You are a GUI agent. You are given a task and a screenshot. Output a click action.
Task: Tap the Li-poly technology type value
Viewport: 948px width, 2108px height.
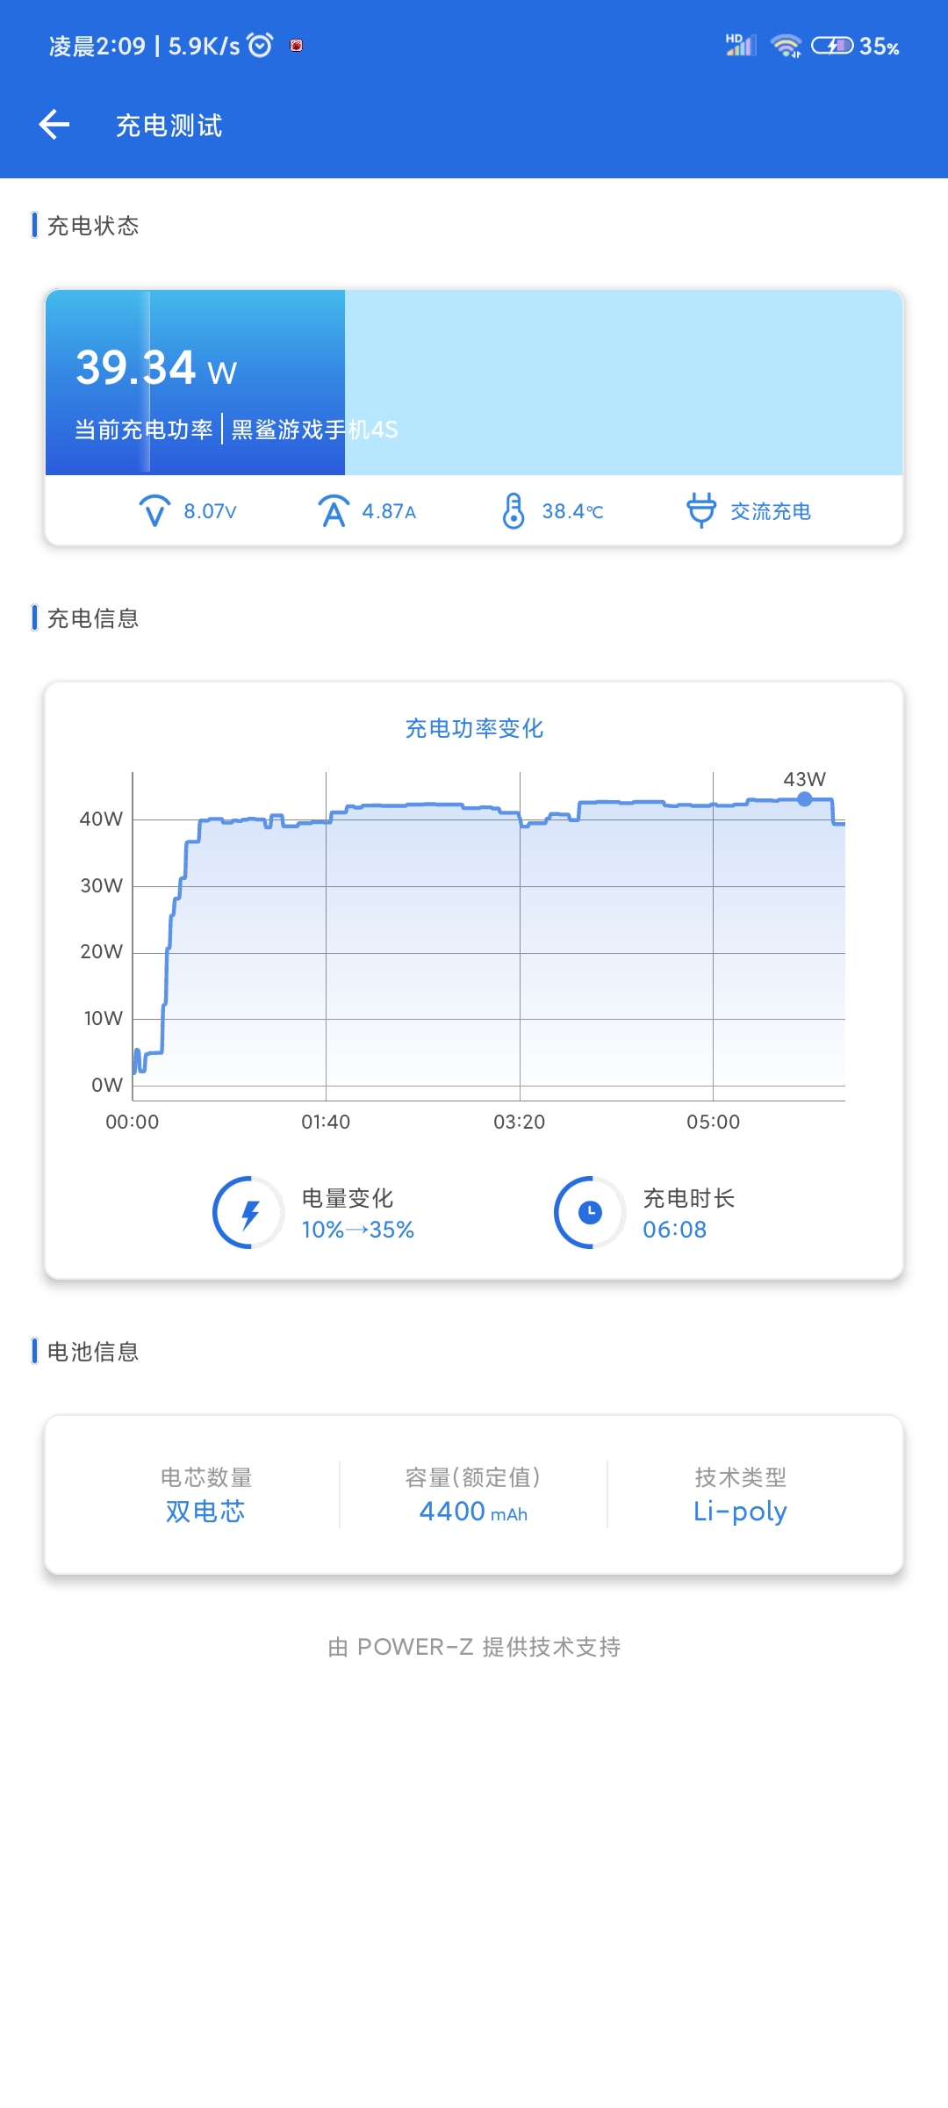(740, 1512)
